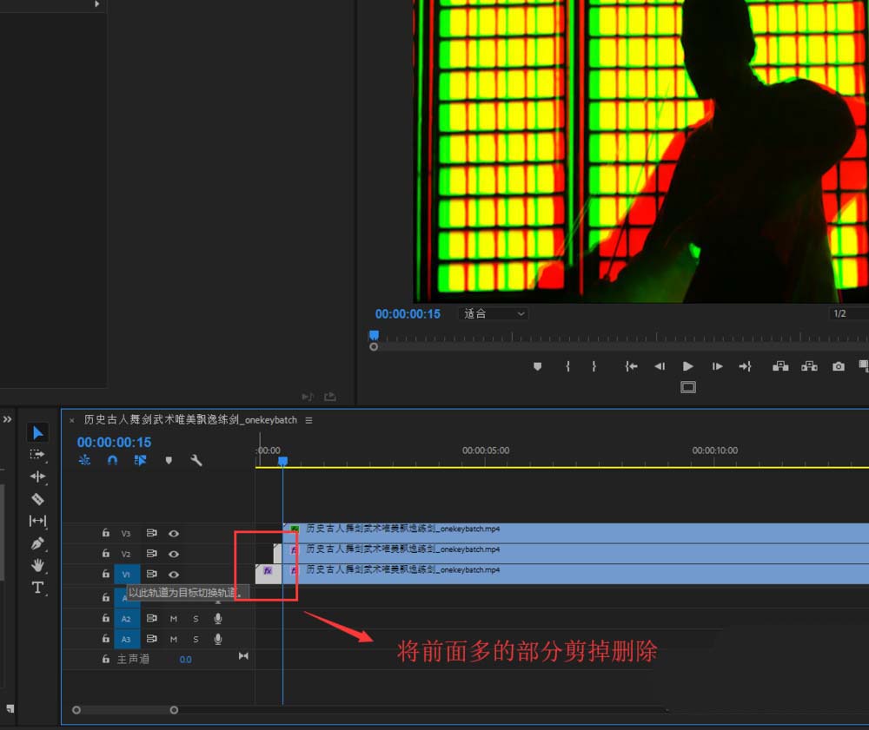Screen dimensions: 869x730
Task: Hide track V2 output eye
Action: pyautogui.click(x=174, y=554)
